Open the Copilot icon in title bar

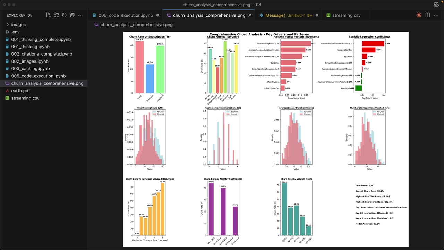436,5
